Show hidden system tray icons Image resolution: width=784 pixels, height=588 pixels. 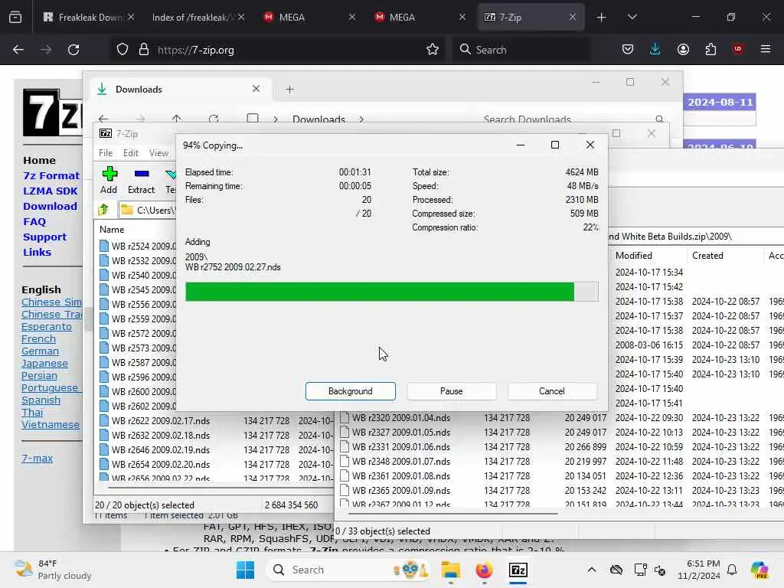tap(592, 570)
